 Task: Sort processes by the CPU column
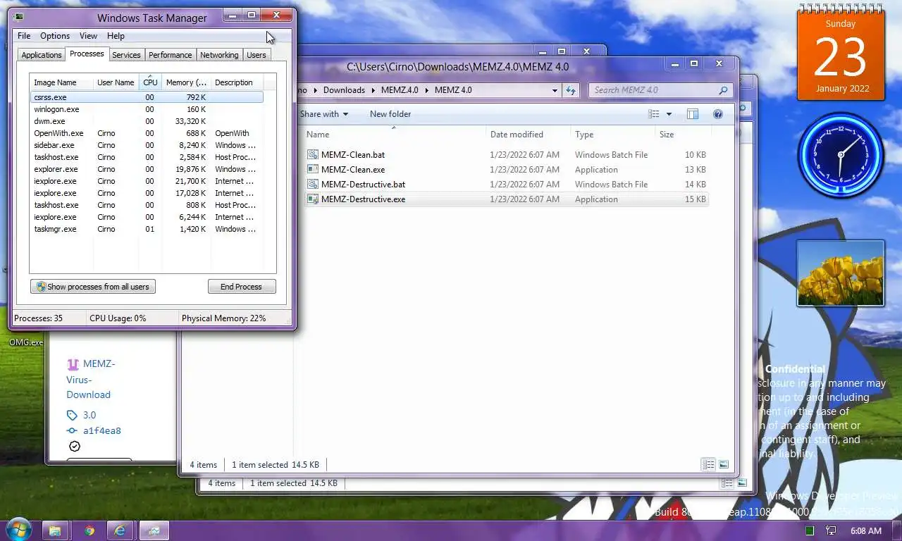[x=150, y=82]
